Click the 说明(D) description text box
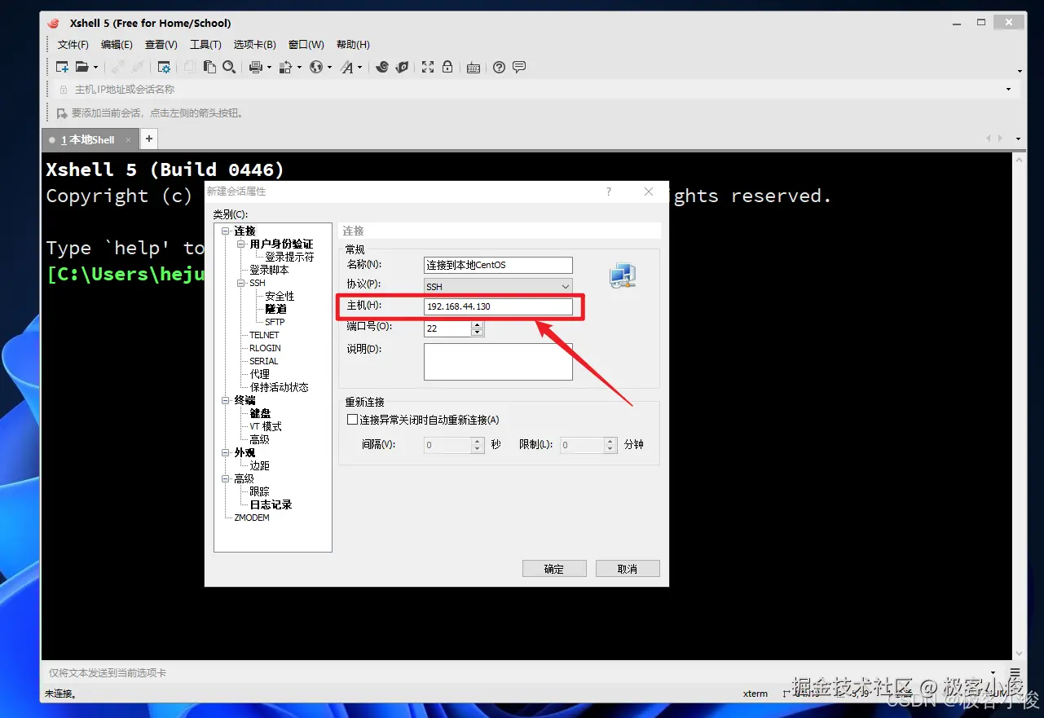Image resolution: width=1044 pixels, height=718 pixels. 498,362
